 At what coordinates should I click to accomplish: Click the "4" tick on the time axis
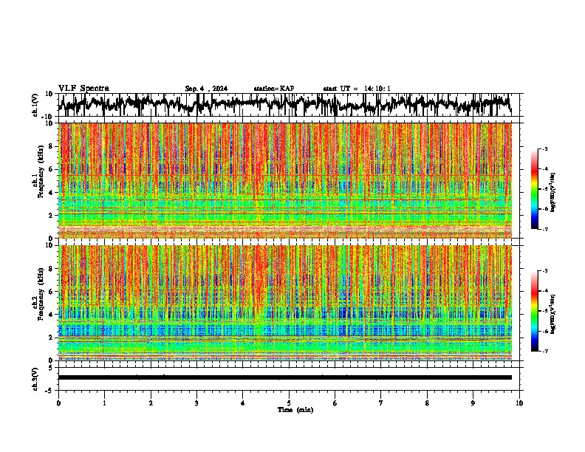point(243,403)
